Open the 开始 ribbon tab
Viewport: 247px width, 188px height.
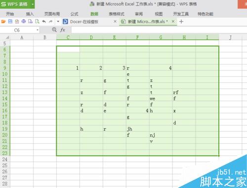10,14
